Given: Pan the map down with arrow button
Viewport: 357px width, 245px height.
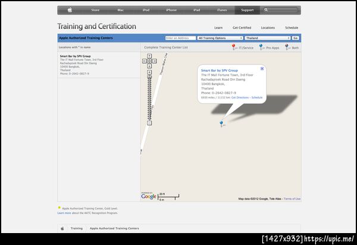Looking at the screenshot, I should [149, 66].
